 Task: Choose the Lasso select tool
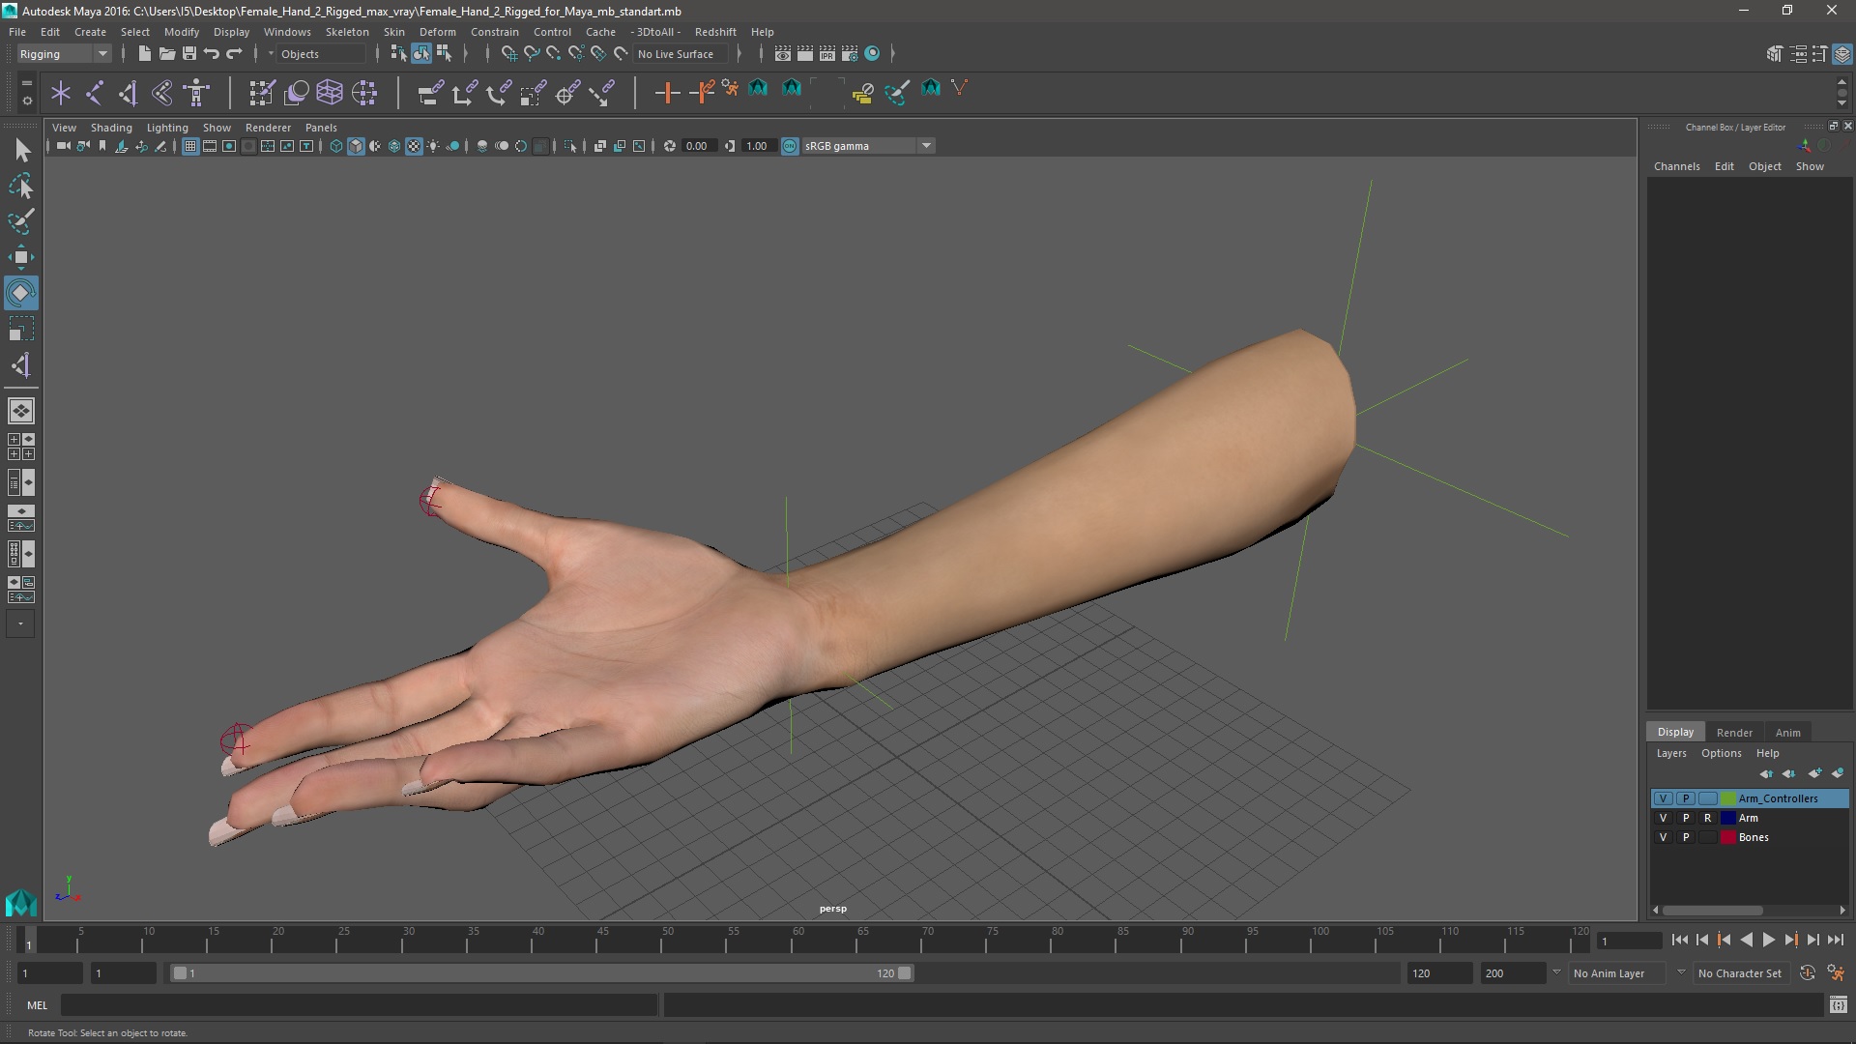pyautogui.click(x=21, y=186)
